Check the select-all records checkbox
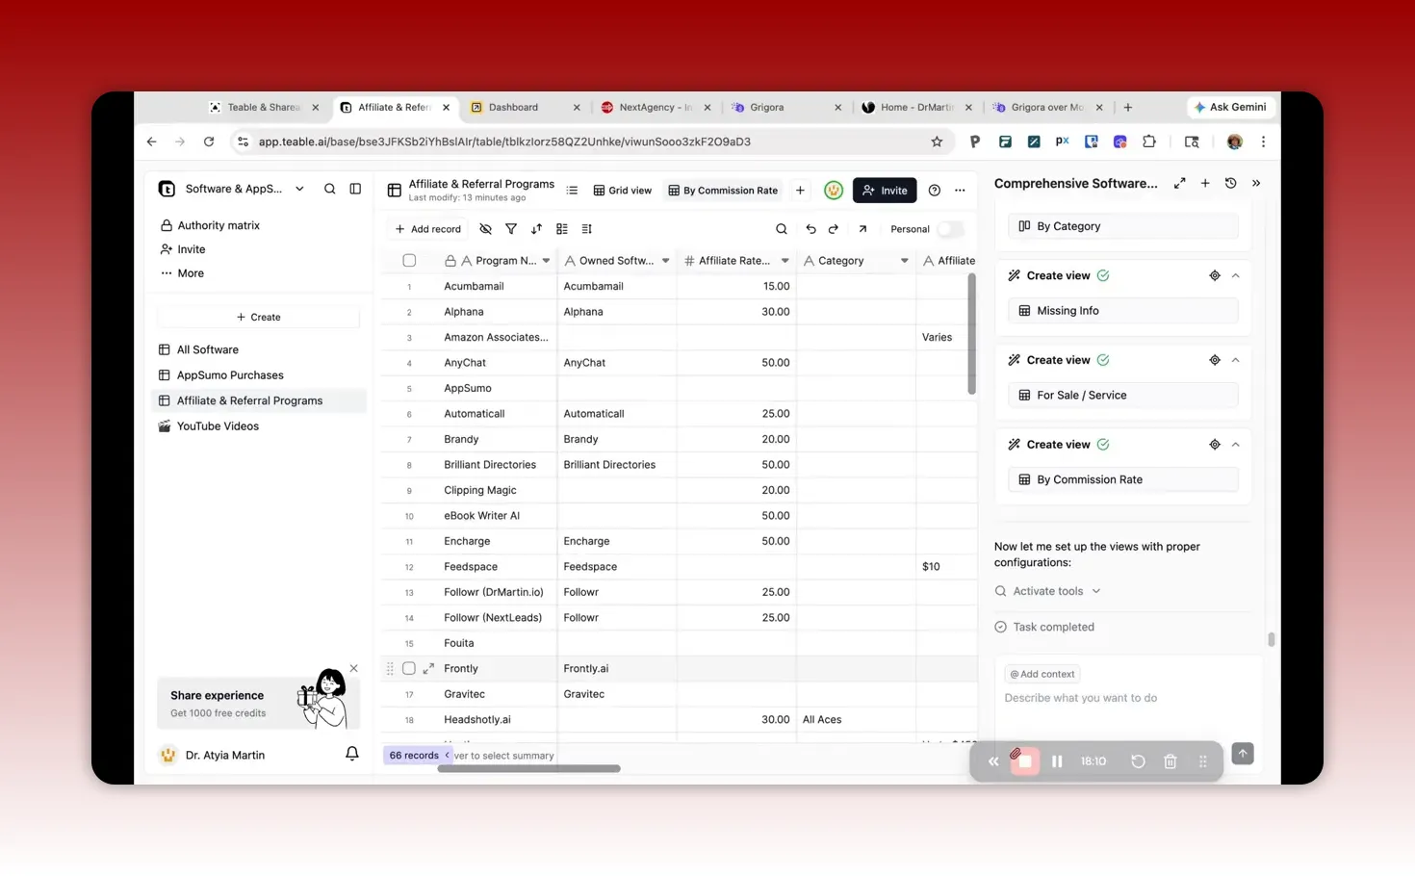1415x876 pixels. point(409,260)
